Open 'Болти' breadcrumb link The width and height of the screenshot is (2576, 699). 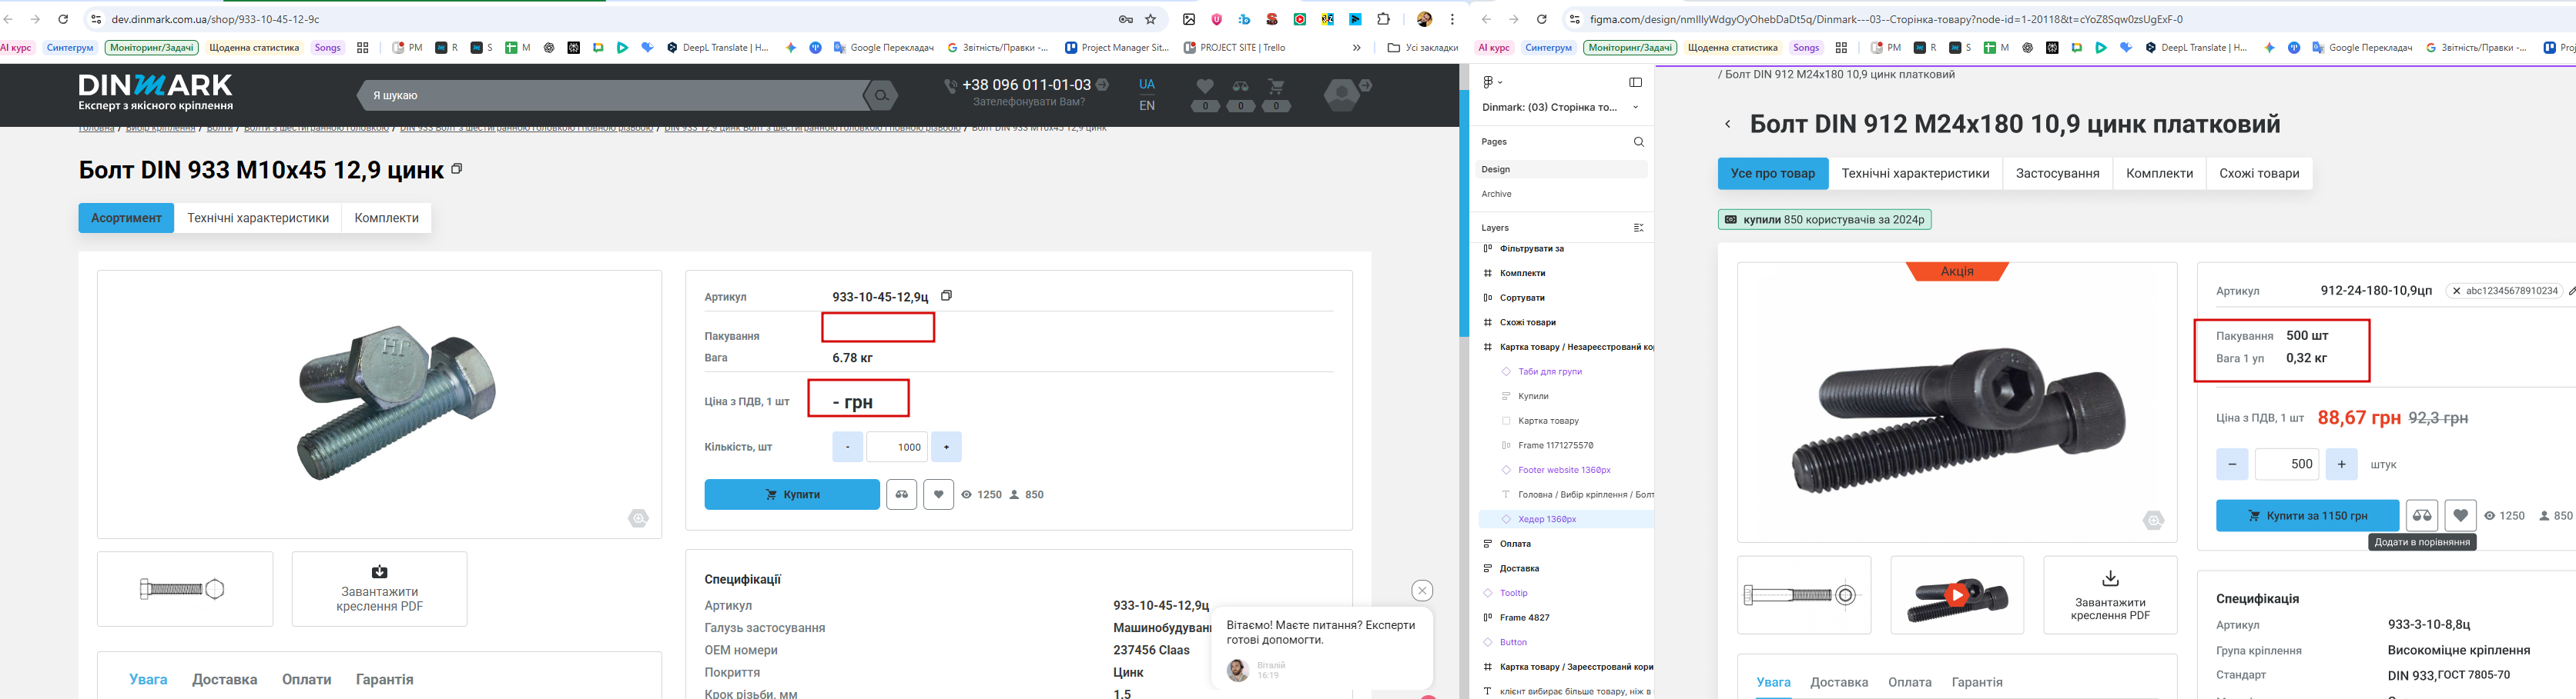click(220, 128)
